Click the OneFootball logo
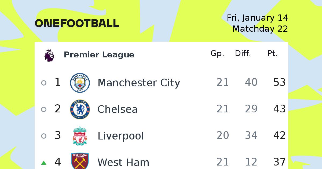The image size is (322, 169). [x=77, y=23]
